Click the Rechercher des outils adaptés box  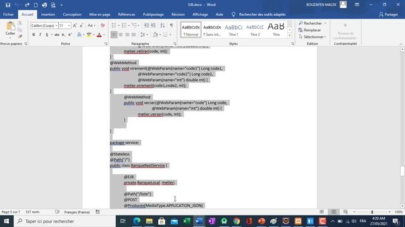point(262,15)
